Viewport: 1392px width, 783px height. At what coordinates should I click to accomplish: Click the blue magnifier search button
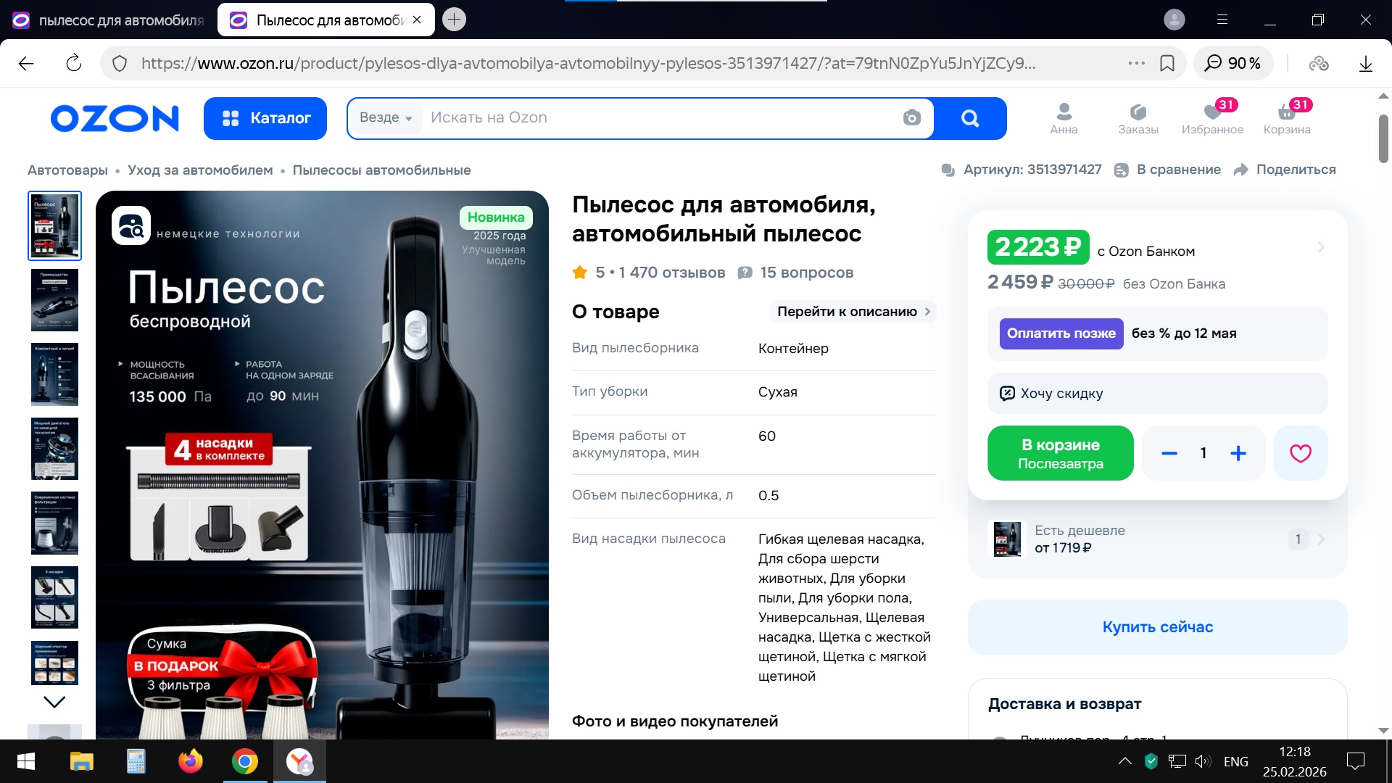point(969,118)
